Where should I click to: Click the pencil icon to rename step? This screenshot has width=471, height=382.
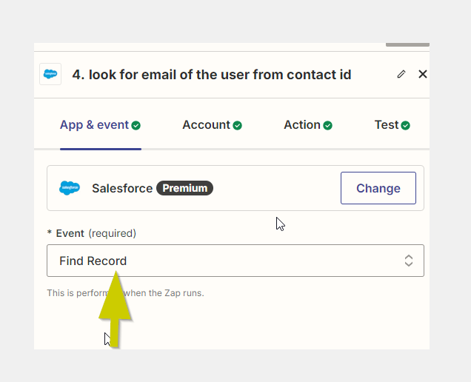tap(401, 74)
